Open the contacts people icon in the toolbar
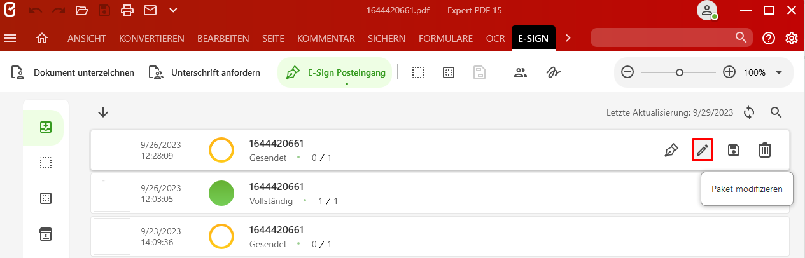The image size is (805, 258). 521,72
